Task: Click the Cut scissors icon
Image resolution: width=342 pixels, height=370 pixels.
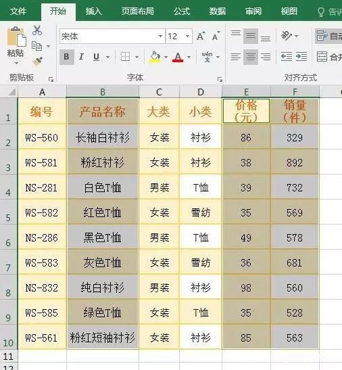Action: click(37, 30)
